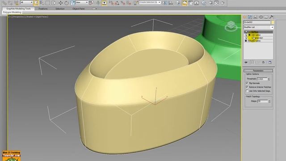The image size is (286, 161).
Task: Switch to the Display command panel
Action: point(266,17)
